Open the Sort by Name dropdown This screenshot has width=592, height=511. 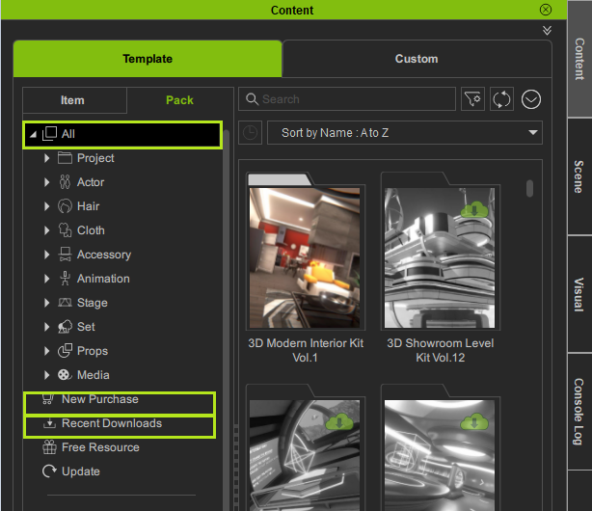(405, 132)
